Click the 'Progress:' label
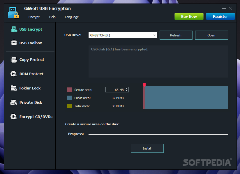This screenshot has height=174, width=240. click(76, 134)
